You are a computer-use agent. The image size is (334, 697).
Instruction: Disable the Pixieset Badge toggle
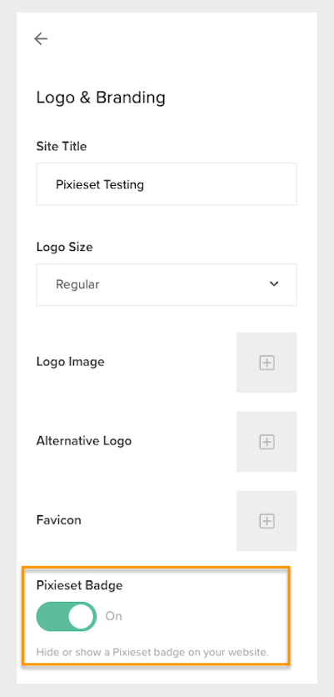click(66, 616)
